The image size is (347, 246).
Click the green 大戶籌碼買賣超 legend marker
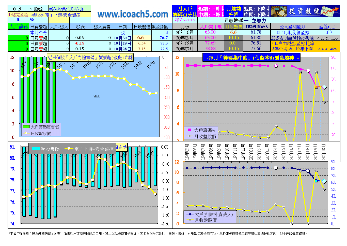[x=26, y=127]
